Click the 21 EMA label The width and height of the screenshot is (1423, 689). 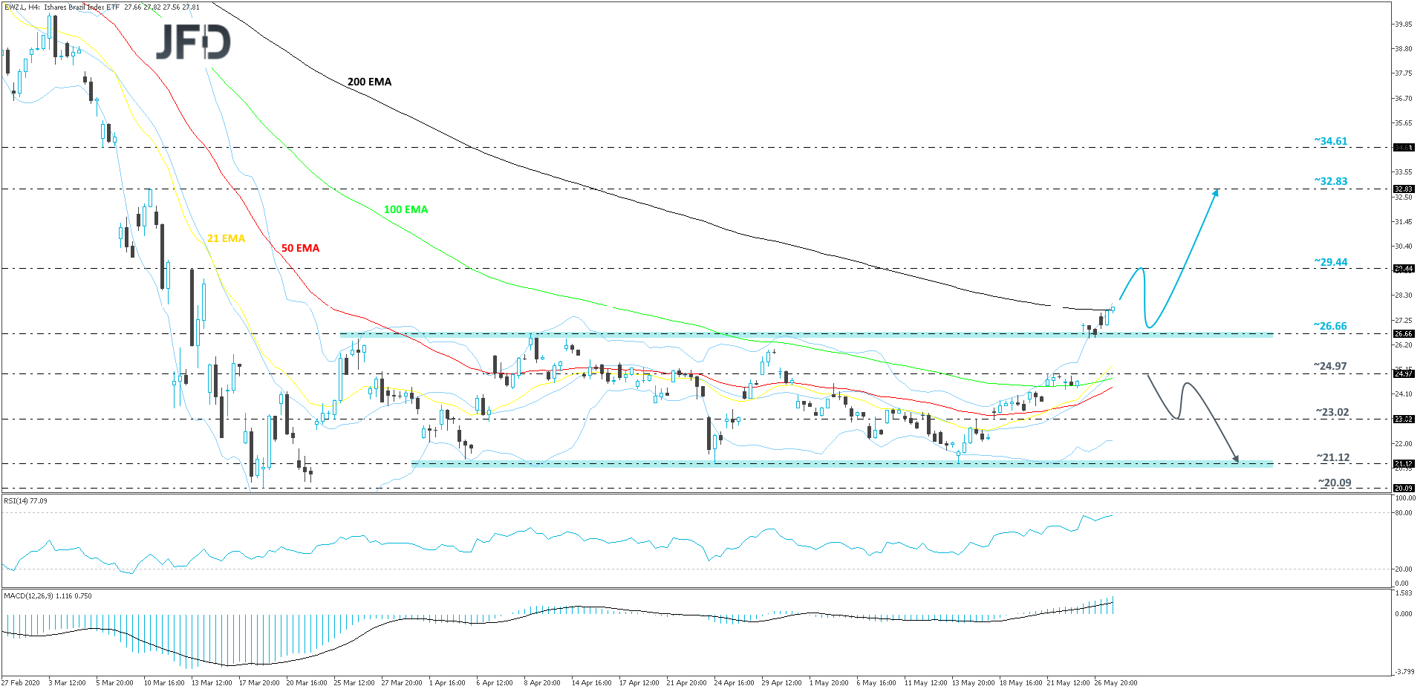(x=226, y=238)
